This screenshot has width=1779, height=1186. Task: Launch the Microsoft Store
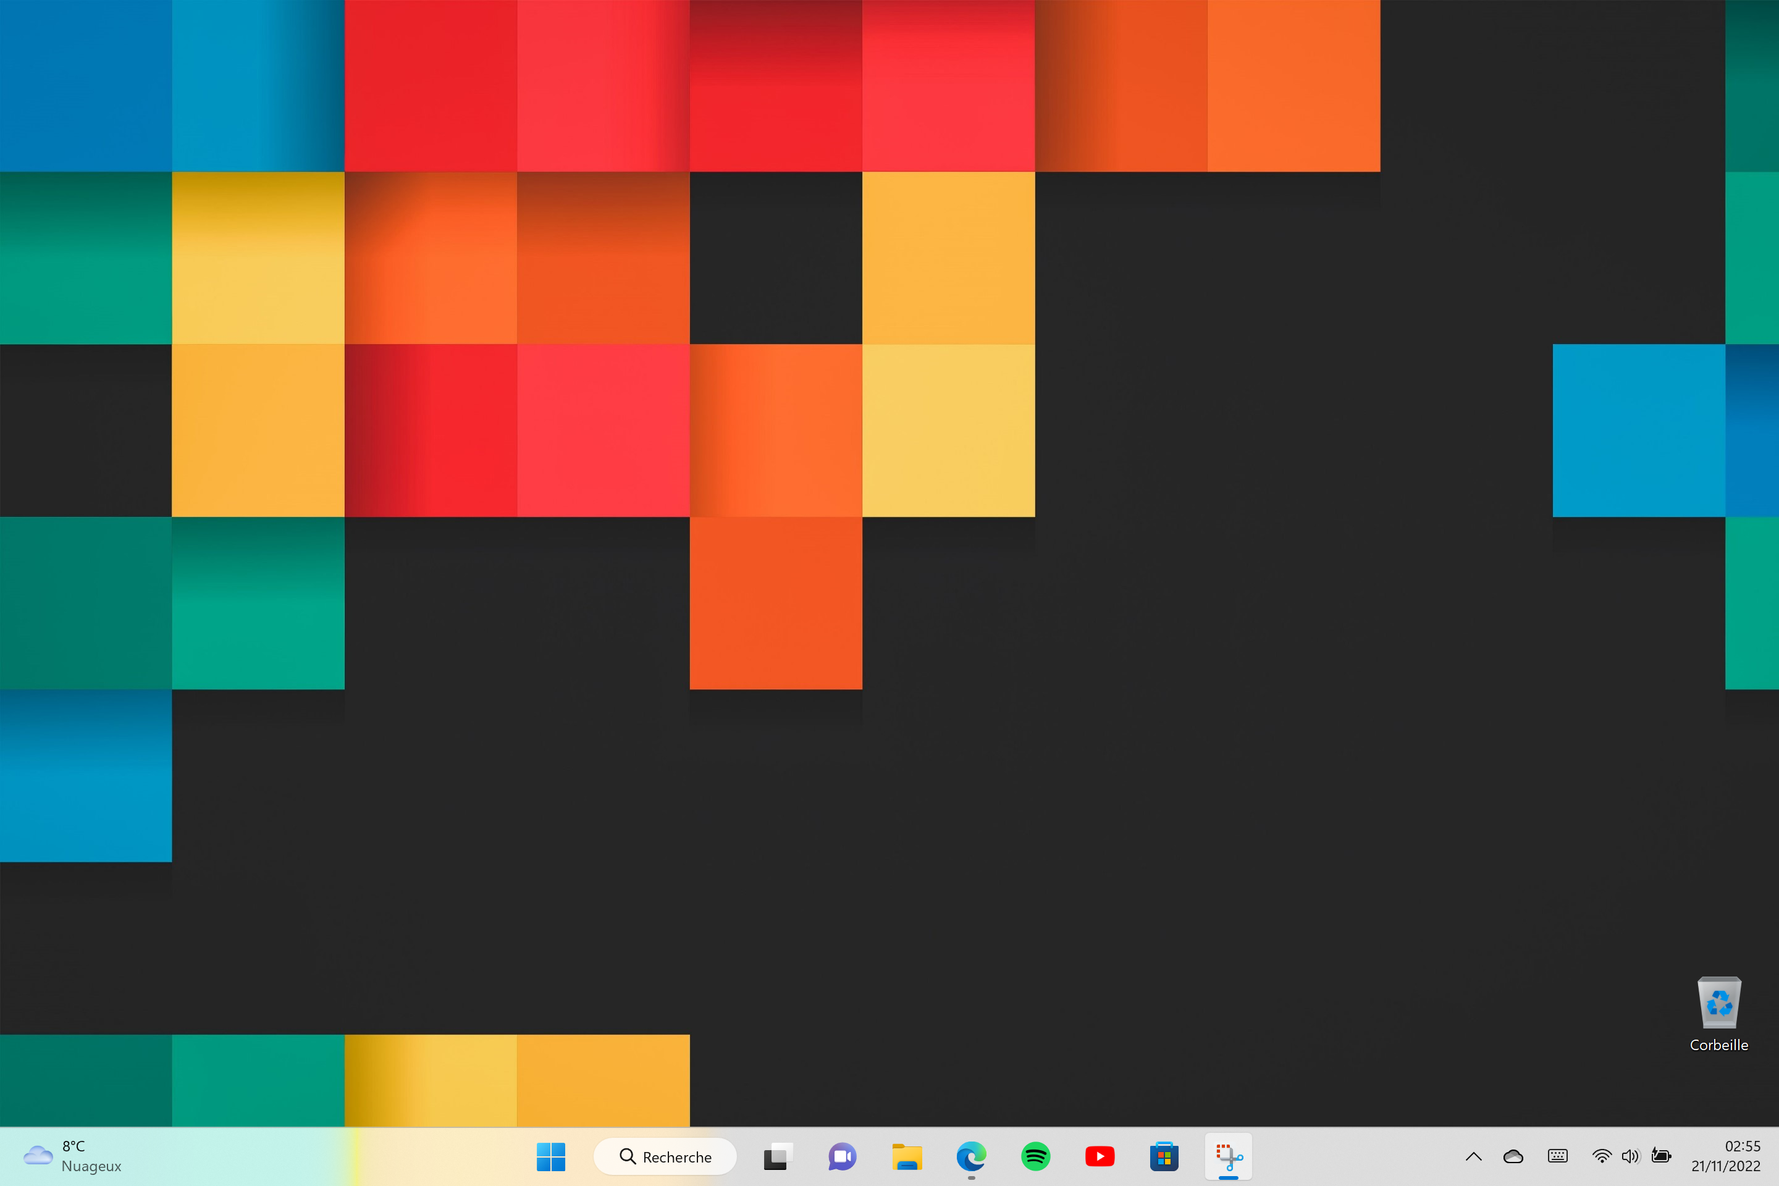click(1164, 1156)
